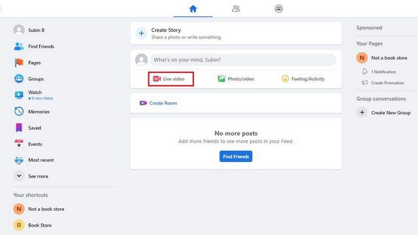Click the Find Friends sidebar icon
The height and width of the screenshot is (235, 418).
19,46
